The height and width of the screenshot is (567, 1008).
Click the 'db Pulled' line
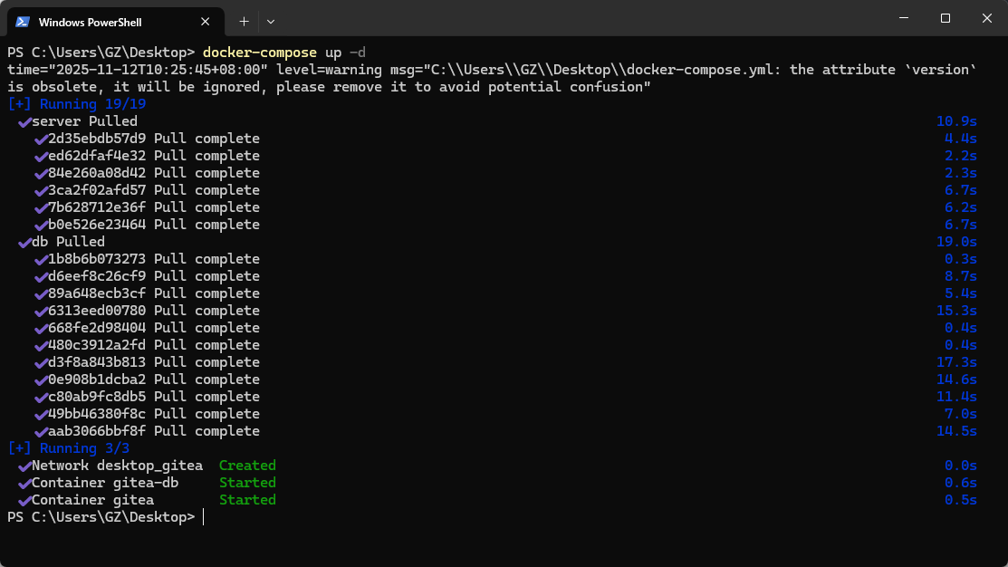[x=68, y=242]
